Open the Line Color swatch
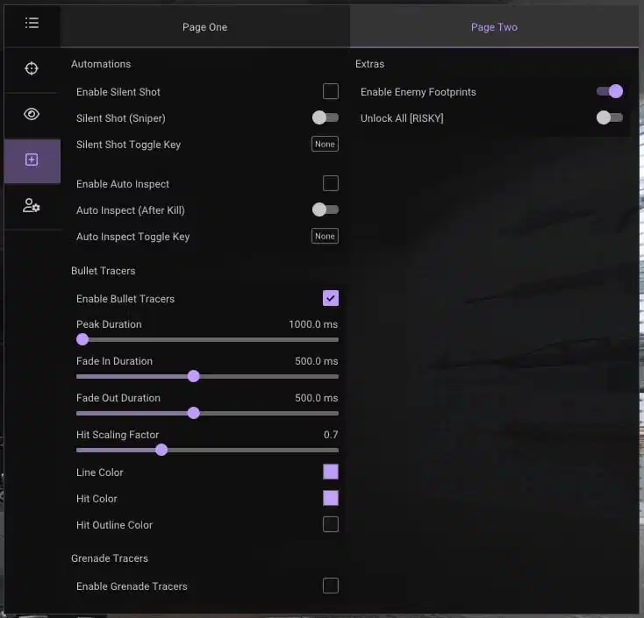Screen dimensions: 644x618 (331, 472)
